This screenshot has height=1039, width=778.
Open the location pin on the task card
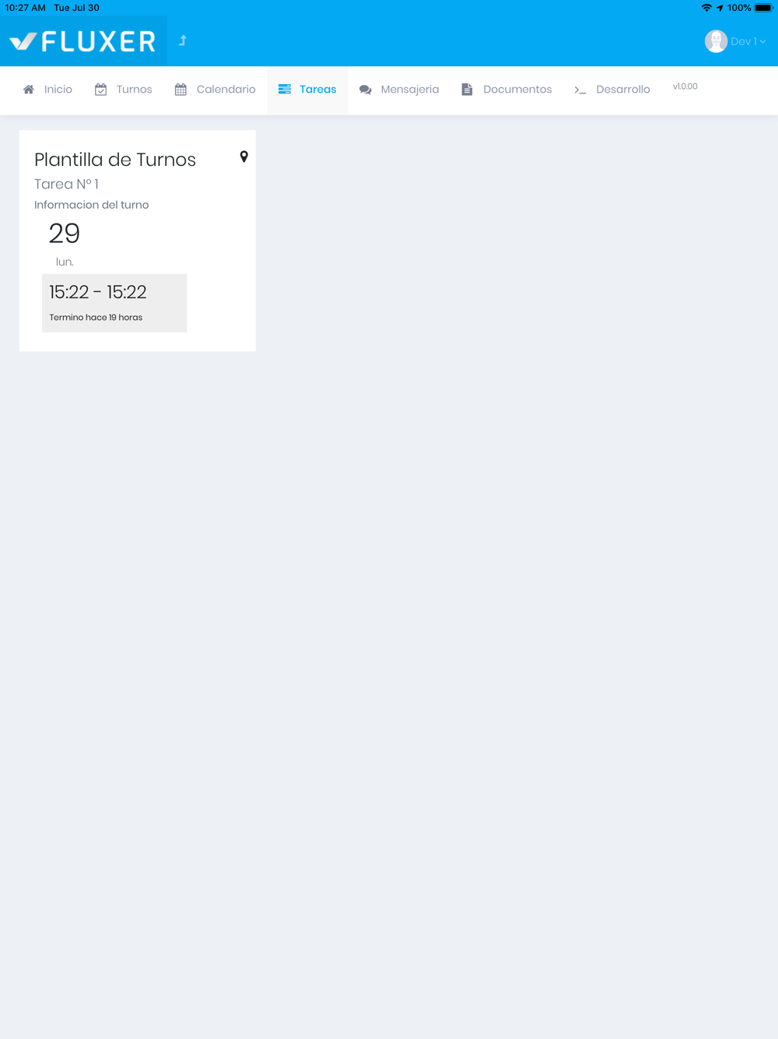244,157
